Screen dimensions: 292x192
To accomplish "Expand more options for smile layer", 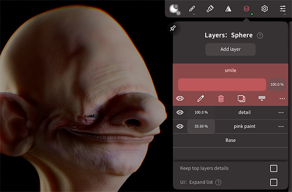I will click(x=282, y=98).
